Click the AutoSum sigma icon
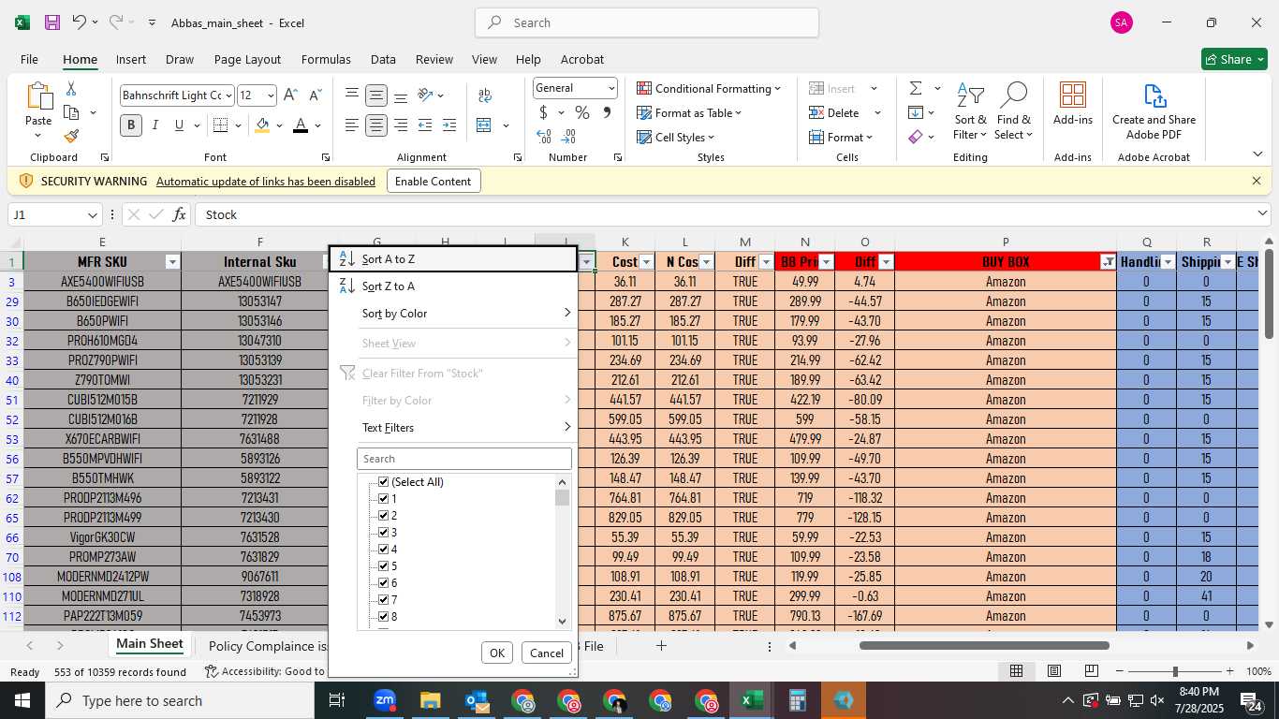Screen dimensions: 1279x719 pos(915,89)
